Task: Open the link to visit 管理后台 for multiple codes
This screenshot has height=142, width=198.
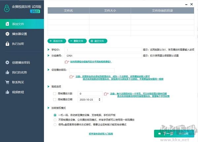Action: [x=123, y=79]
